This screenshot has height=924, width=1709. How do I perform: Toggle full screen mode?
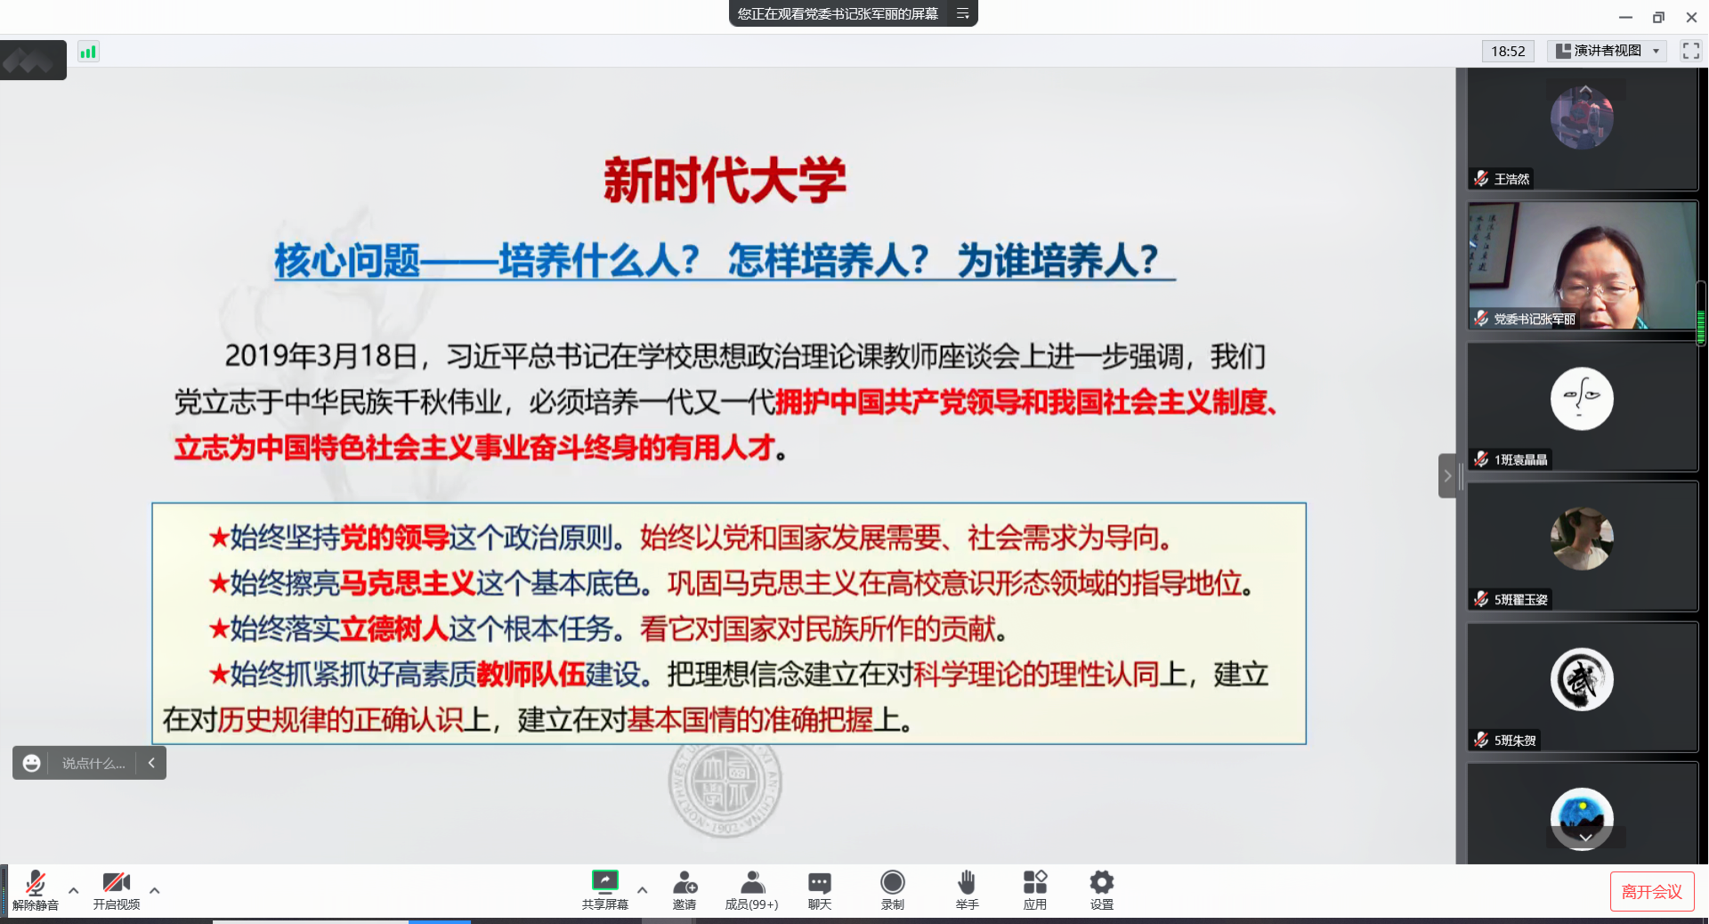pos(1690,51)
